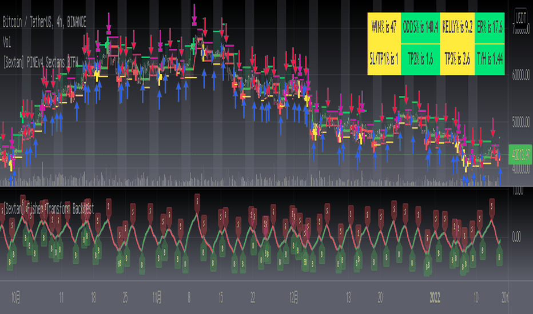Click the yellow WIN% is 47 cell

point(384,28)
